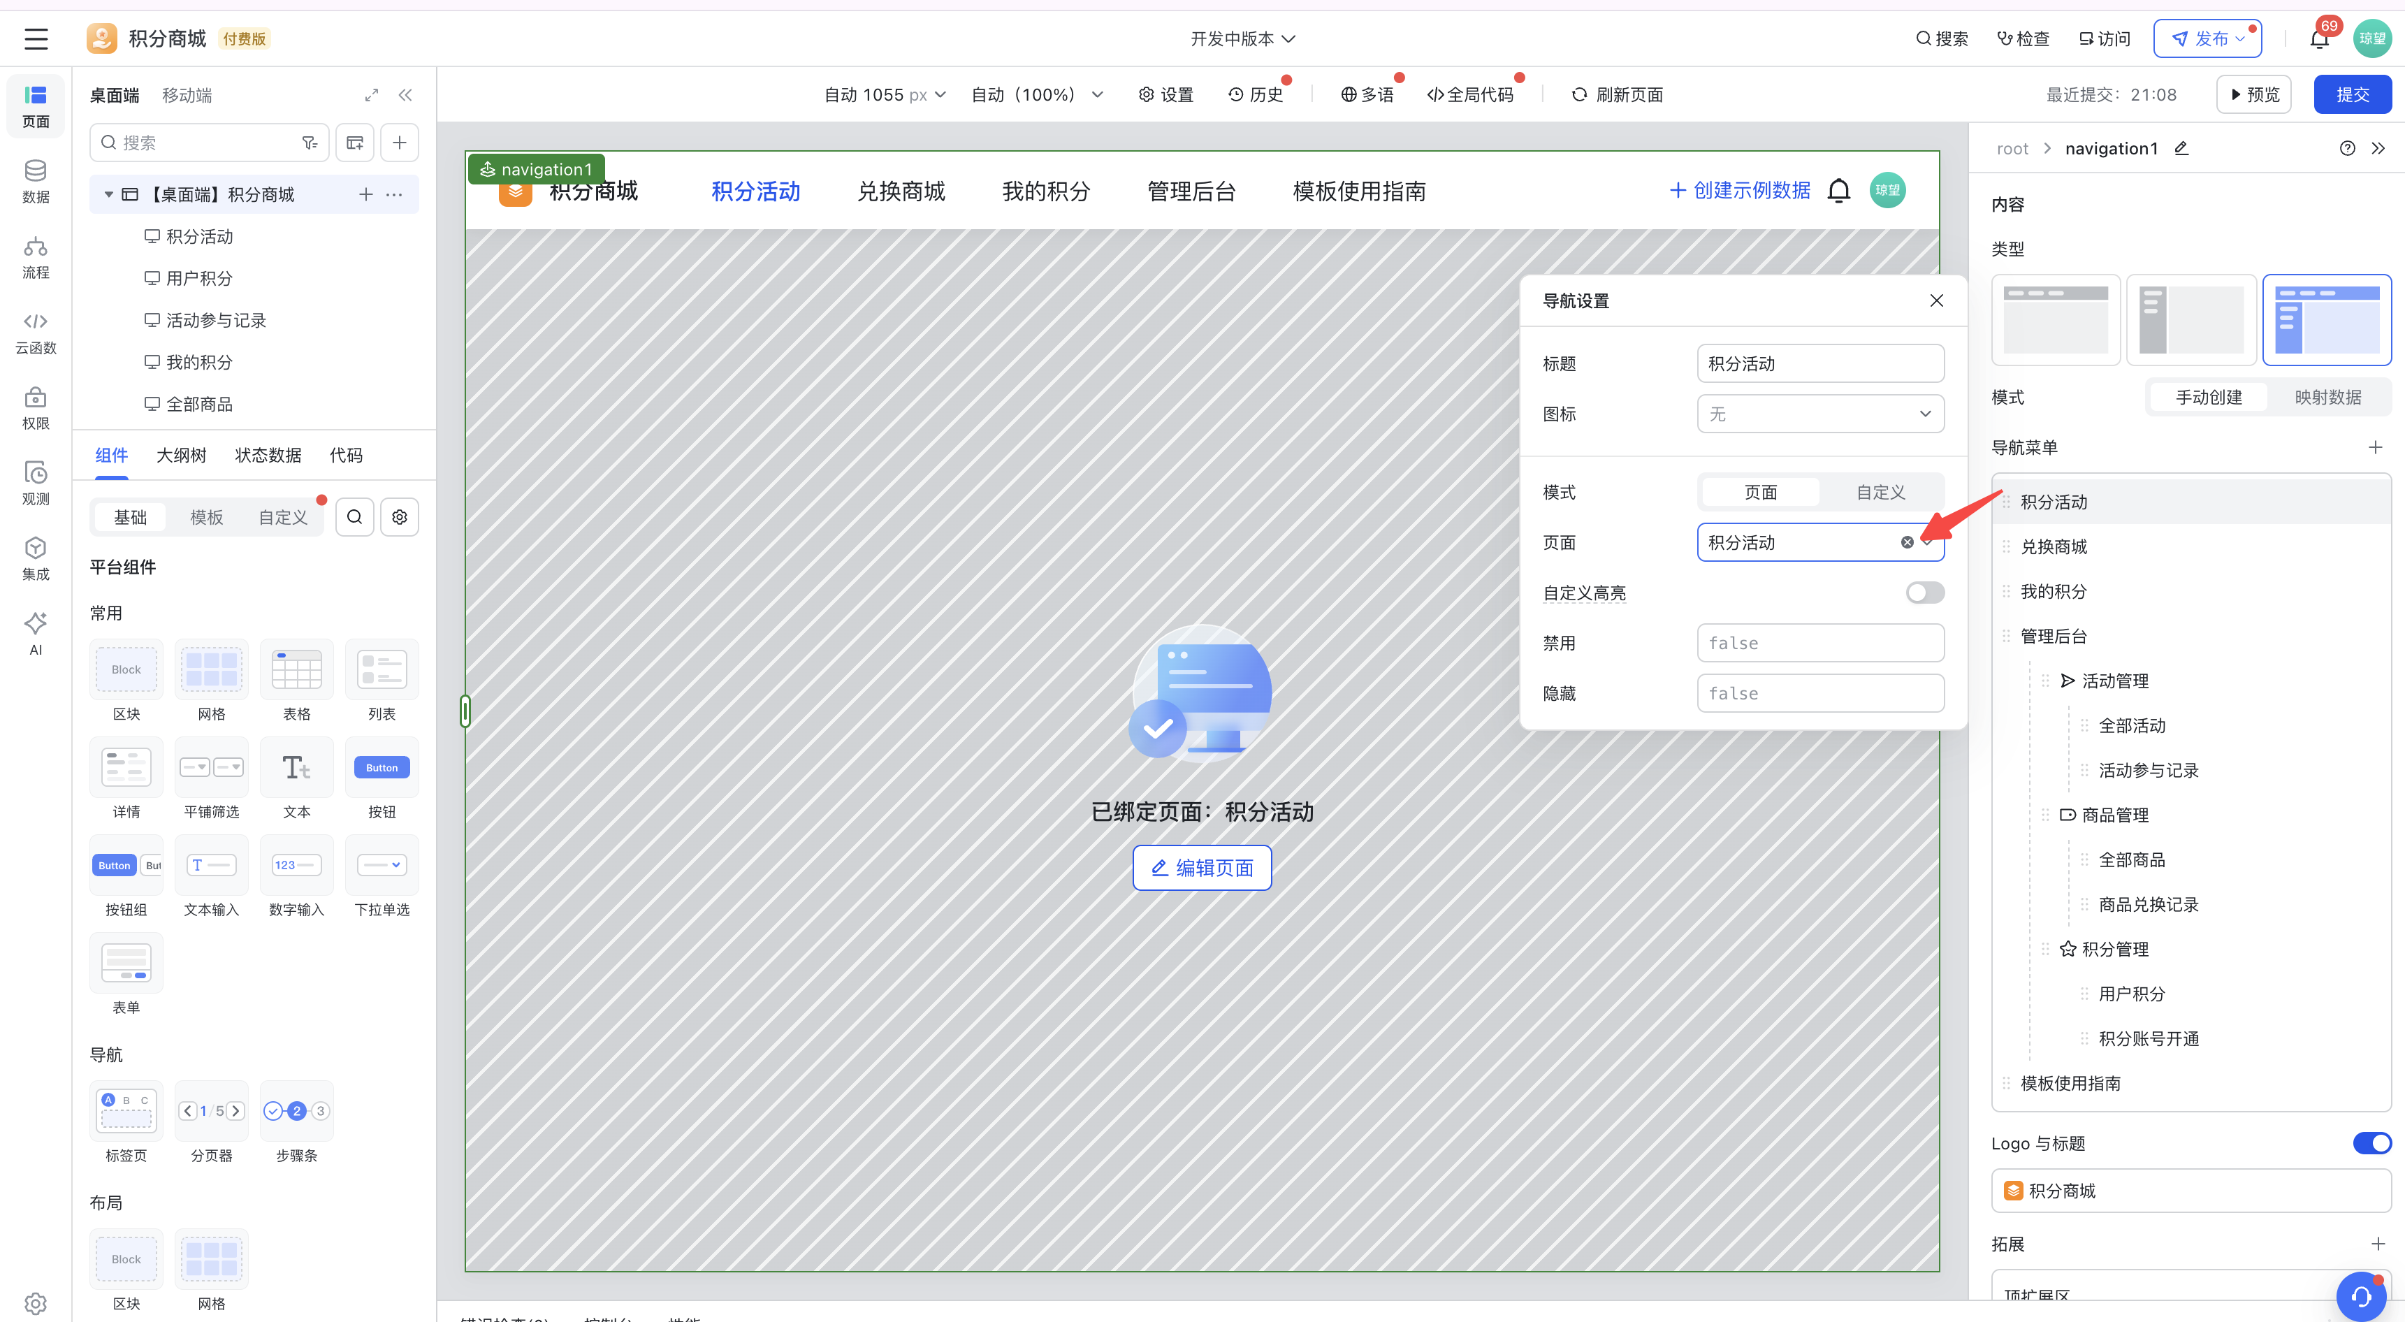The image size is (2405, 1322).
Task: Add a new 导航菜单 item
Action: 2376,447
